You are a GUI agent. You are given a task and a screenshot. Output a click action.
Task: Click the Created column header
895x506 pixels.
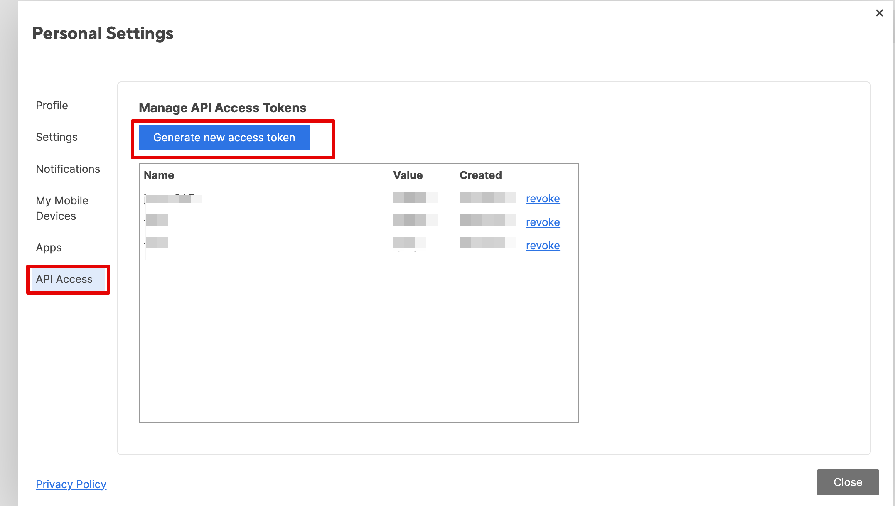point(480,175)
